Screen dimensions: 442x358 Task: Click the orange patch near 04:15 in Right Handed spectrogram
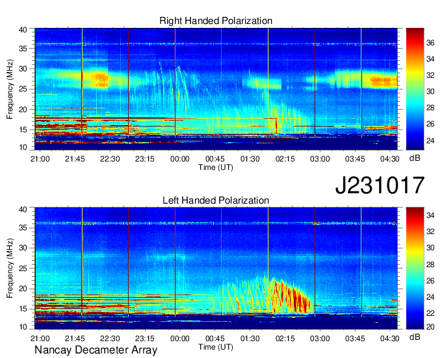(x=383, y=82)
